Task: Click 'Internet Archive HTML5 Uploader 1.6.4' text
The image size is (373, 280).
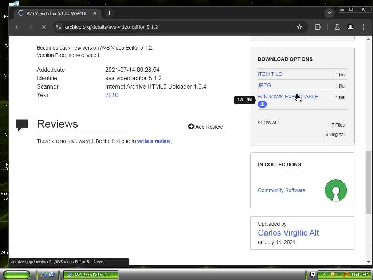Action: tap(156, 87)
